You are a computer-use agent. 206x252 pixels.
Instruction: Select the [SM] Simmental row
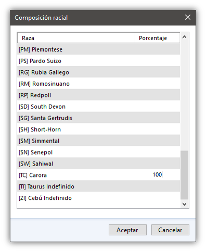pyautogui.click(x=99, y=141)
